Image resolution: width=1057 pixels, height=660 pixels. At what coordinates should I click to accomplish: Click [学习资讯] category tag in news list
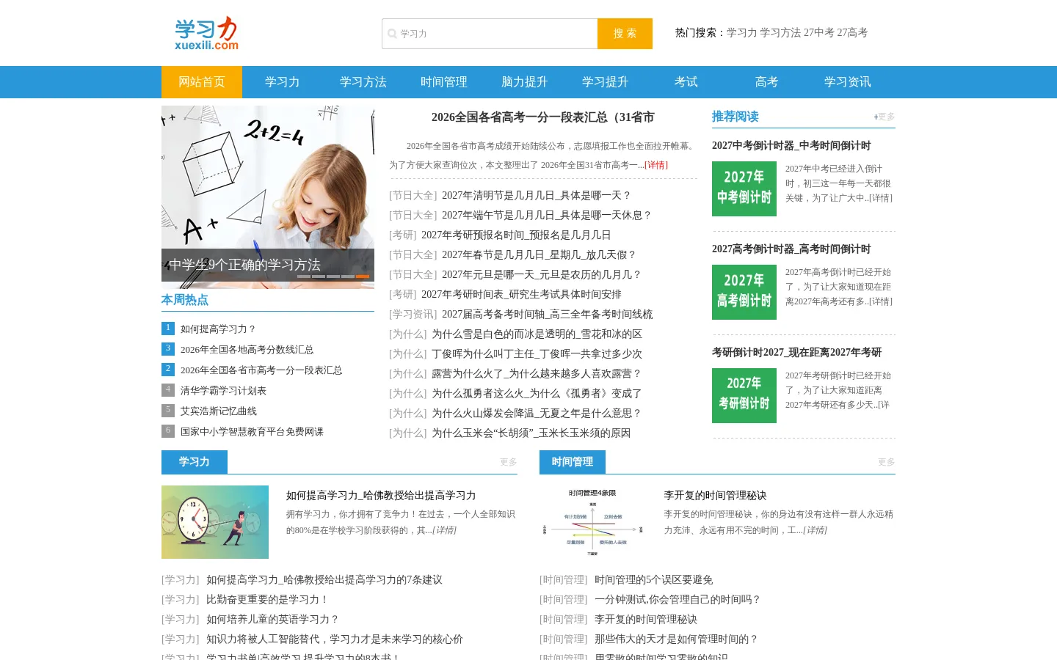pyautogui.click(x=413, y=315)
